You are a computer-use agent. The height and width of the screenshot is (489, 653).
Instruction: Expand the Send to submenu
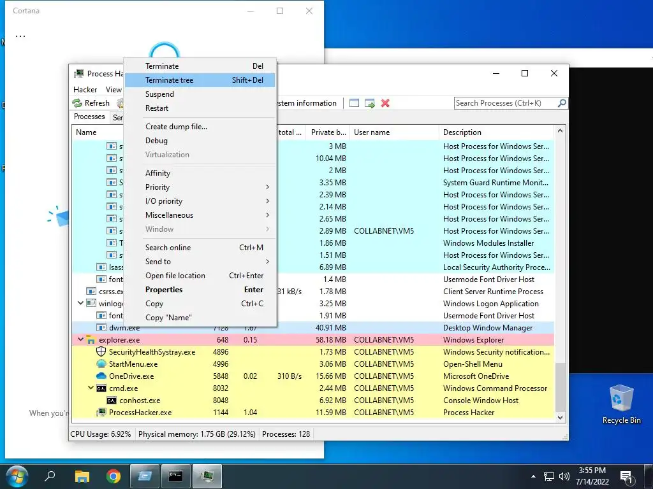coord(200,262)
